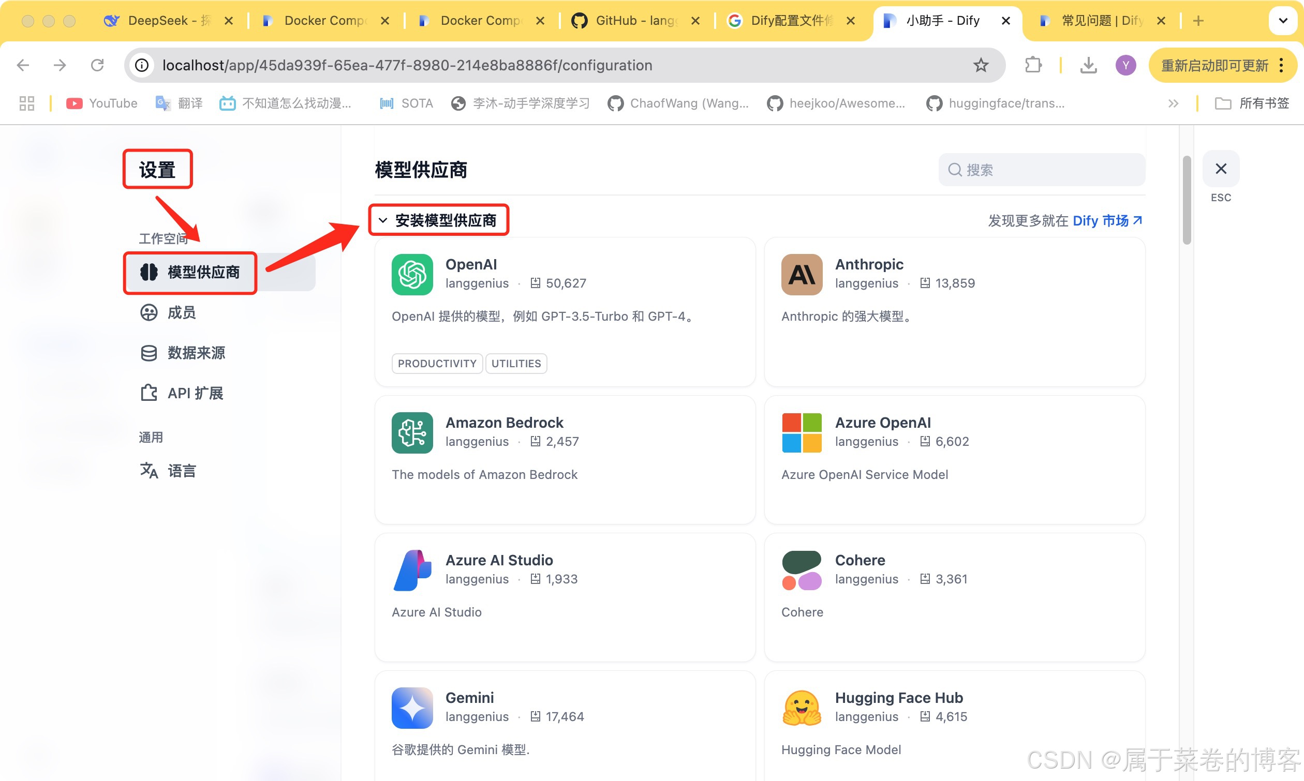Open the 成员 settings menu item

click(181, 312)
